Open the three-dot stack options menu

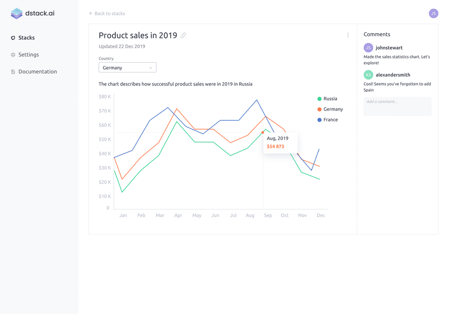click(x=348, y=35)
